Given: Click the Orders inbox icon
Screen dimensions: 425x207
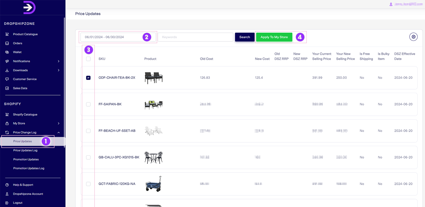Looking at the screenshot, I should click(x=7, y=43).
